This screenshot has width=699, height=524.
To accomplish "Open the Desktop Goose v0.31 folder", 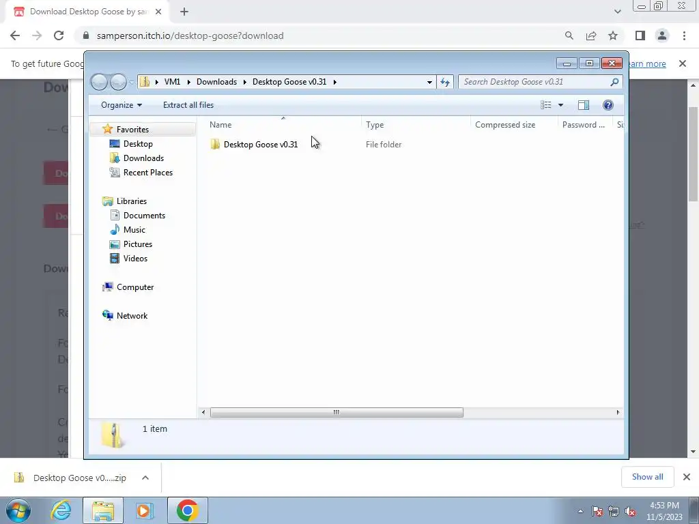I will pos(260,145).
